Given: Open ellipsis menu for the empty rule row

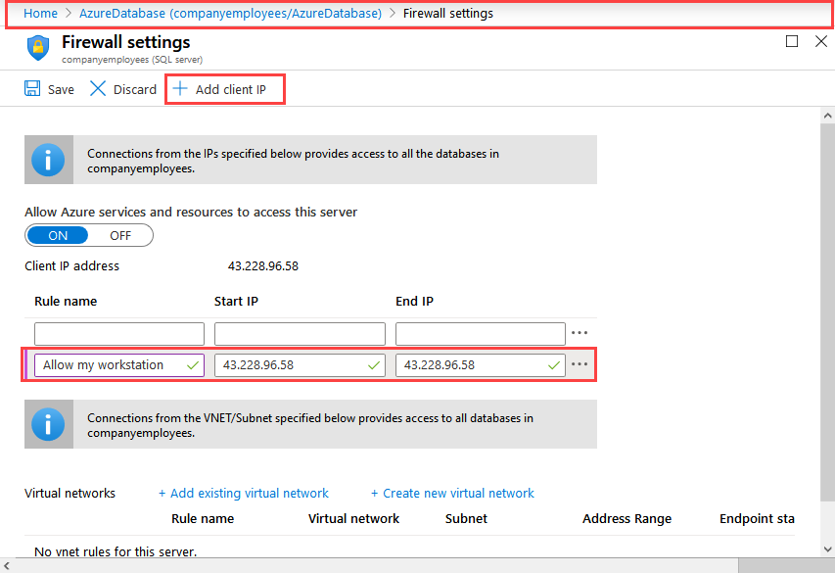Looking at the screenshot, I should click(580, 333).
